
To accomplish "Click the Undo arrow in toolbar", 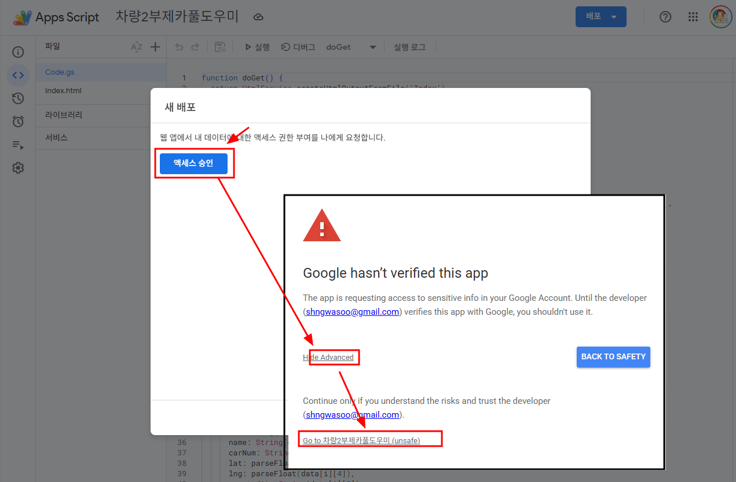I will tap(179, 47).
